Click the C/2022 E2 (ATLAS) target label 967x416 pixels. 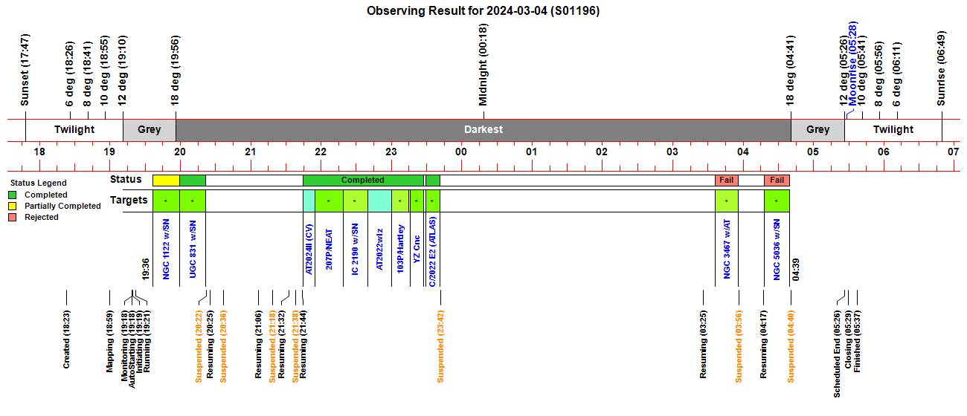click(x=432, y=250)
